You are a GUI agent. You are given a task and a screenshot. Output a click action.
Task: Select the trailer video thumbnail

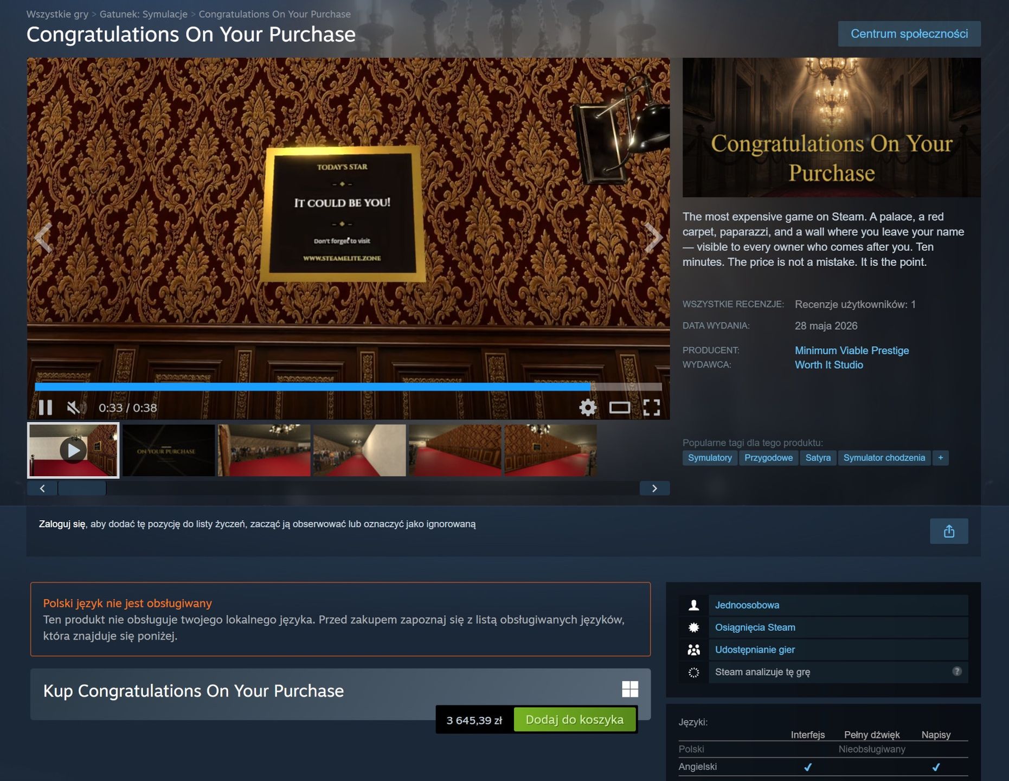pos(73,450)
